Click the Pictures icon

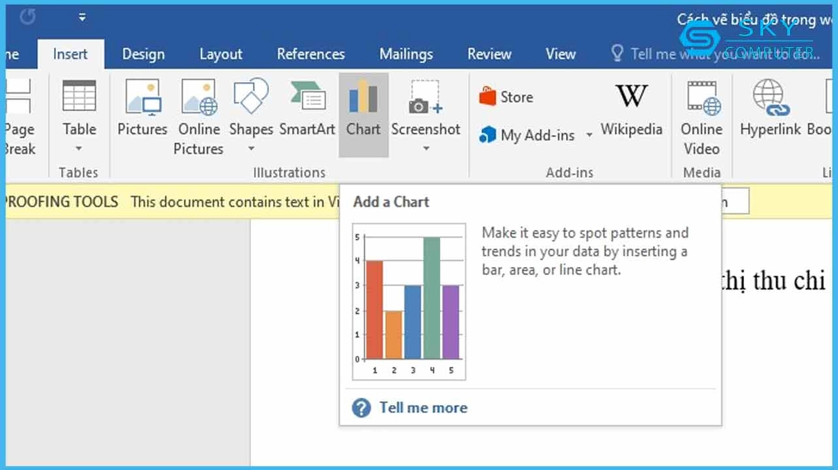pos(143,108)
